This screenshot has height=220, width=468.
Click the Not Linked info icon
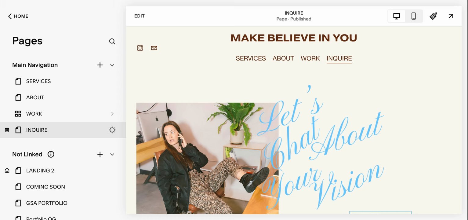coord(51,154)
